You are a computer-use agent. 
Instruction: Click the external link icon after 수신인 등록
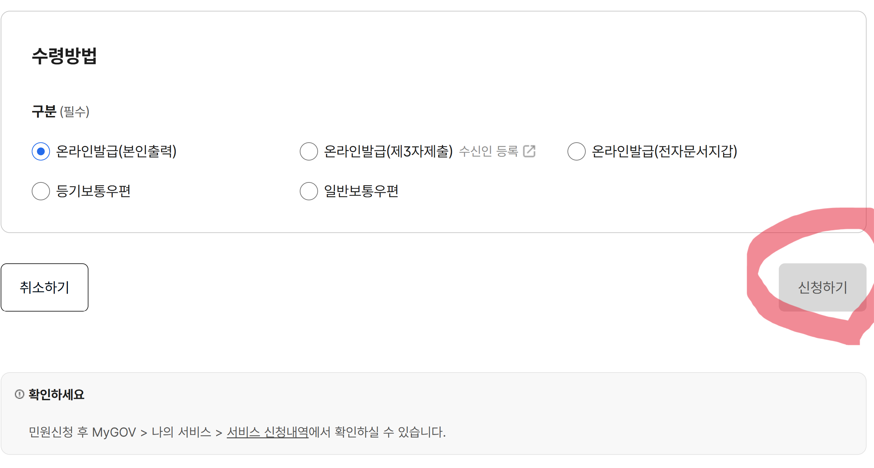530,151
